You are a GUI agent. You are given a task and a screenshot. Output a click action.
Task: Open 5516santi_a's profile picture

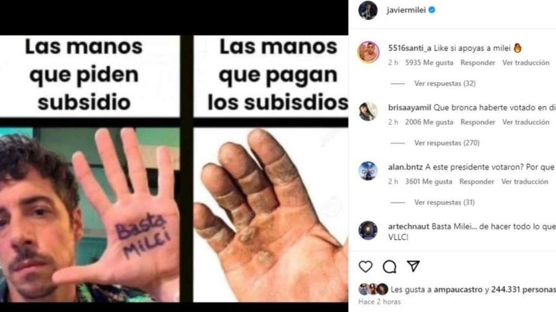tap(368, 52)
